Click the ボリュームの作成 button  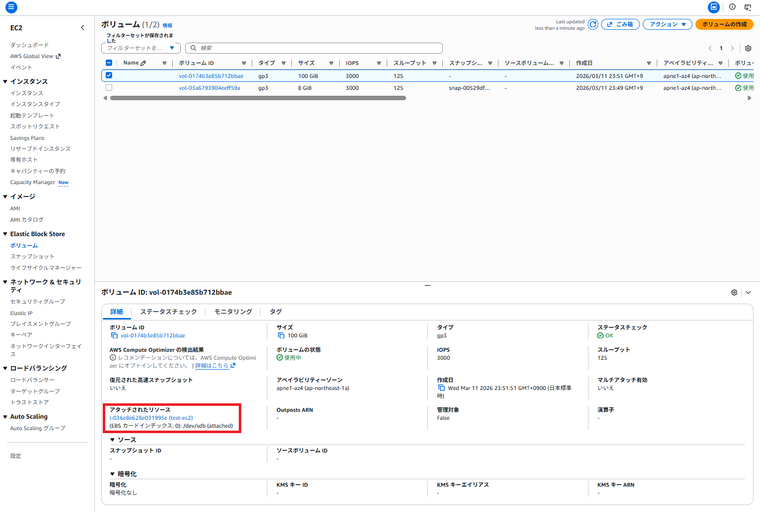[x=724, y=24]
